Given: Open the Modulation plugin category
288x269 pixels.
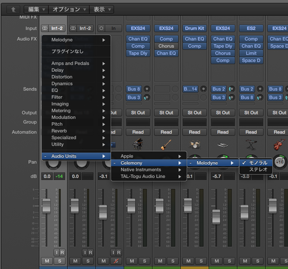Looking at the screenshot, I should coord(76,117).
